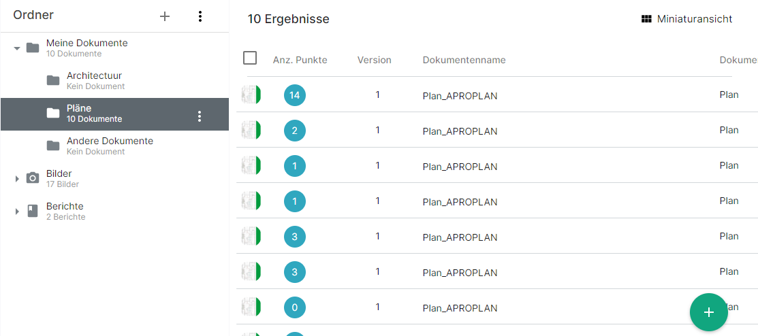The height and width of the screenshot is (336, 758).
Task: Tick the select-all checkbox in table header
Action: tap(250, 58)
